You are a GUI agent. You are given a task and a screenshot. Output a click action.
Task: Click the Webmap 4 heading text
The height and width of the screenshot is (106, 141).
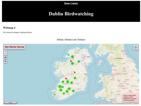9,28
